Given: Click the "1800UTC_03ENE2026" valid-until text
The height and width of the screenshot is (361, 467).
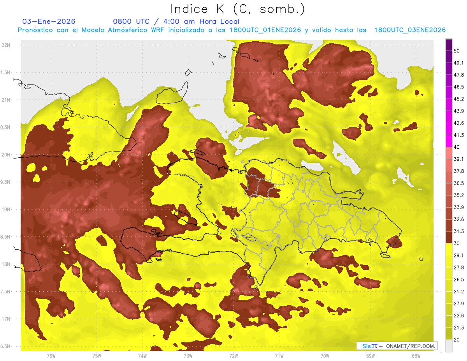Looking at the screenshot, I should coord(410,30).
